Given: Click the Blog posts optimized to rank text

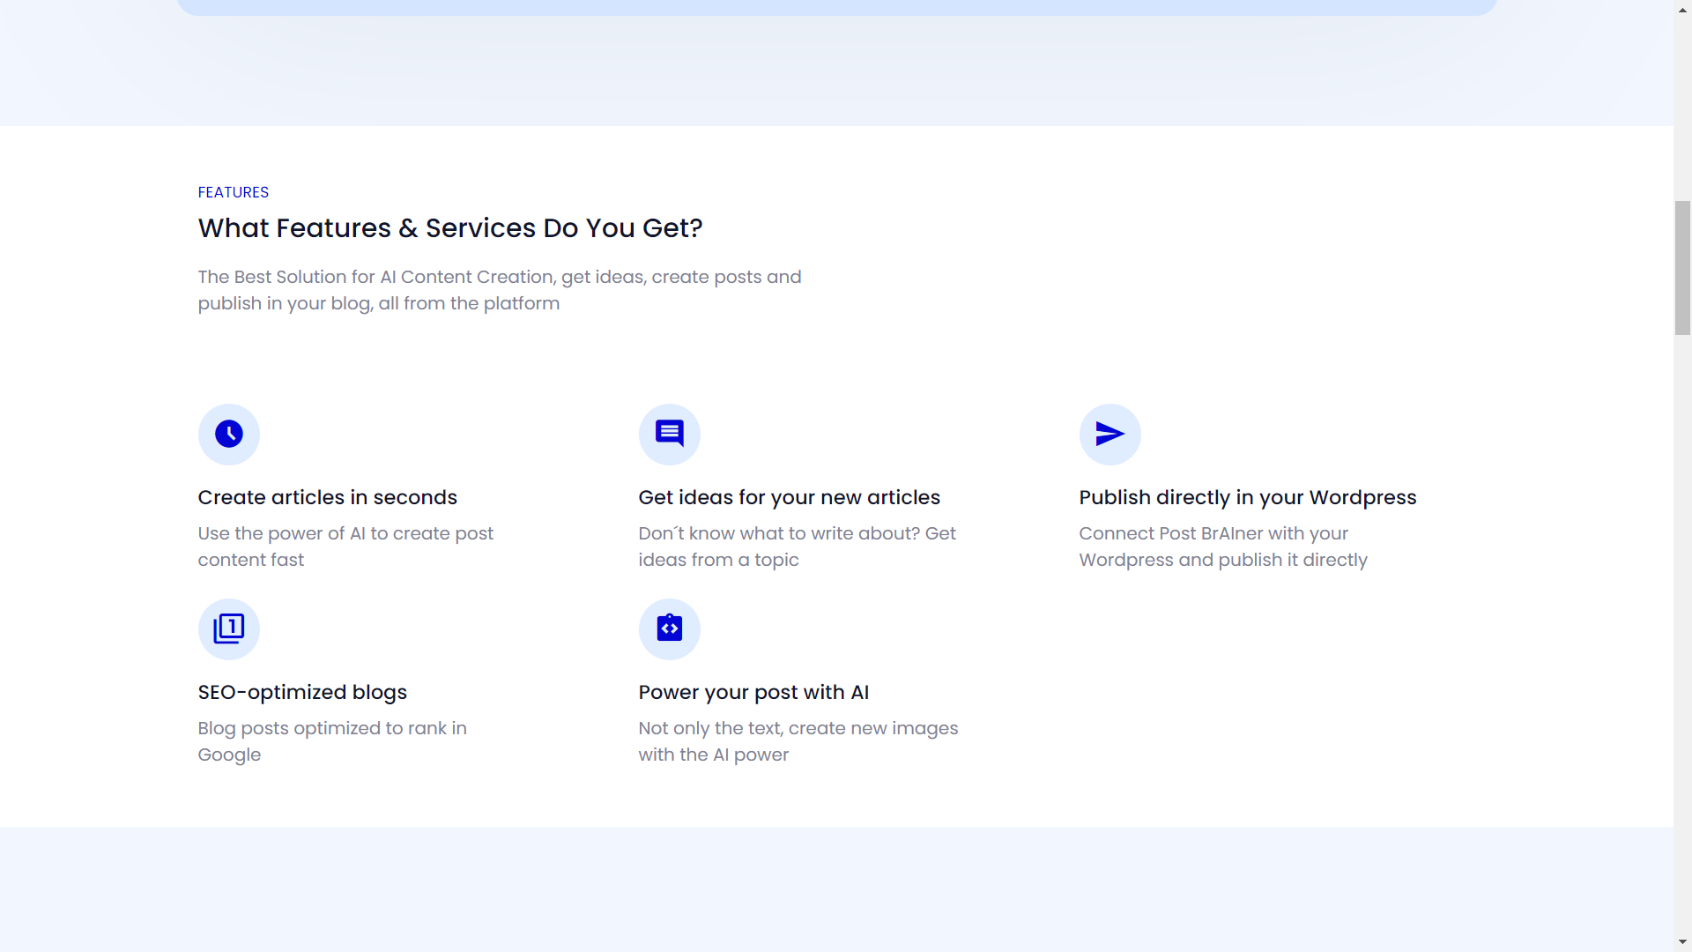Looking at the screenshot, I should (x=332, y=741).
